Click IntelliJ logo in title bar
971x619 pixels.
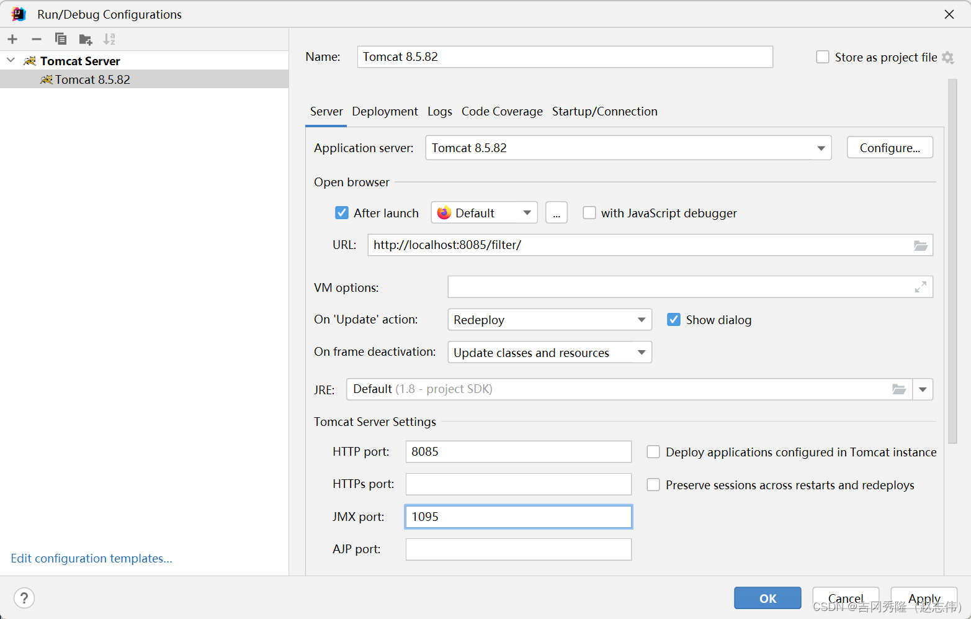point(19,14)
